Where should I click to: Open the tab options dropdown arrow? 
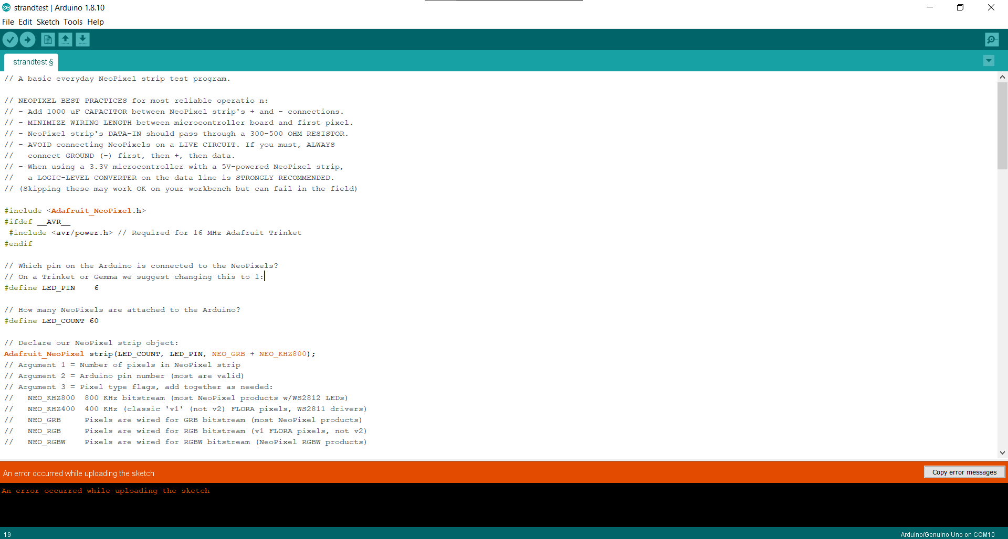click(x=989, y=61)
